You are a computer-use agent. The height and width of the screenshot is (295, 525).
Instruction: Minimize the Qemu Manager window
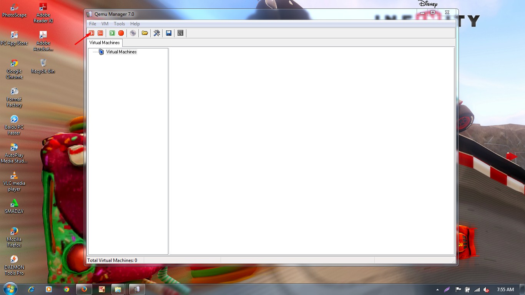pos(422,13)
